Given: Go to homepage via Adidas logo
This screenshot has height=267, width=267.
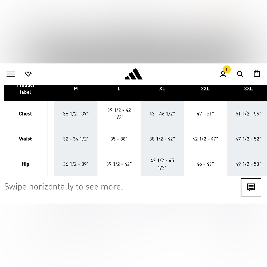Looking at the screenshot, I should click(133, 74).
